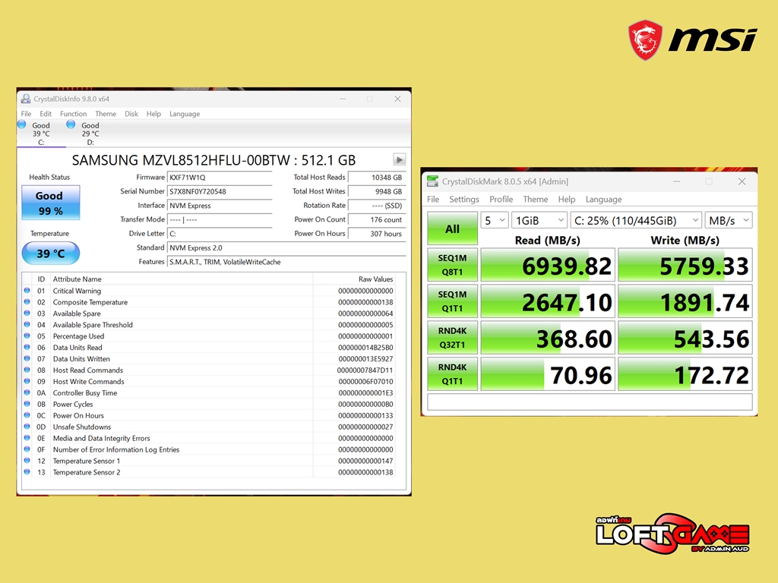Click the RND4K Q1T1 write result 172.72
Viewport: 778px width, 583px height.
685,373
